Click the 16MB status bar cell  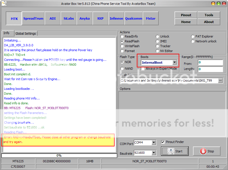(90, 161)
